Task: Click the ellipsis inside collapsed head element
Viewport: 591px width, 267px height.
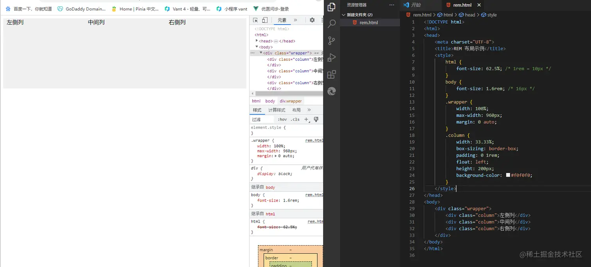Action: click(276, 41)
